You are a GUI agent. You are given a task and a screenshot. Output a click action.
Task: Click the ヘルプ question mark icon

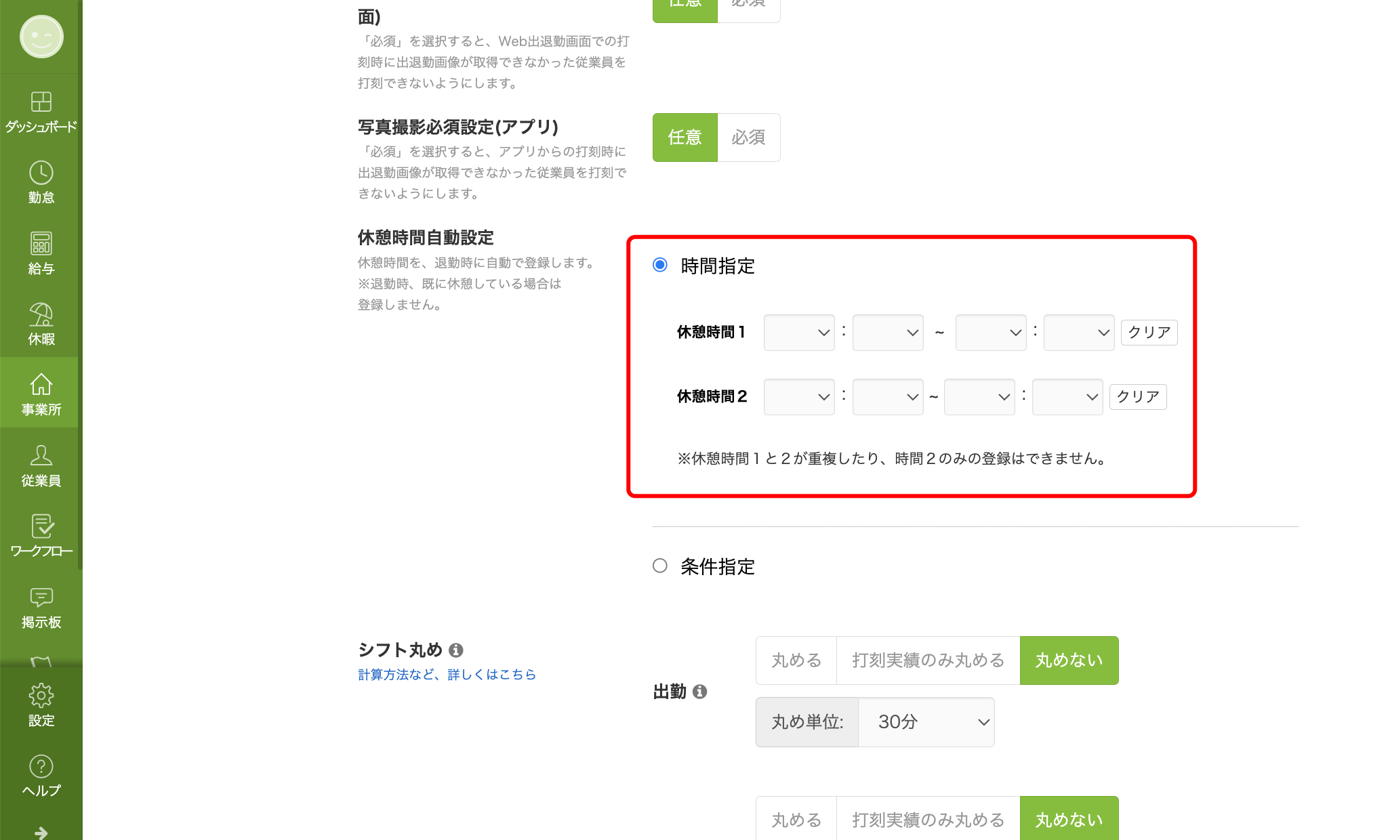pos(41,766)
